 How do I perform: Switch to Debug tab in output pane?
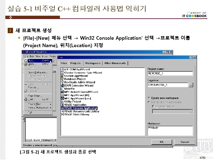[47, 140]
